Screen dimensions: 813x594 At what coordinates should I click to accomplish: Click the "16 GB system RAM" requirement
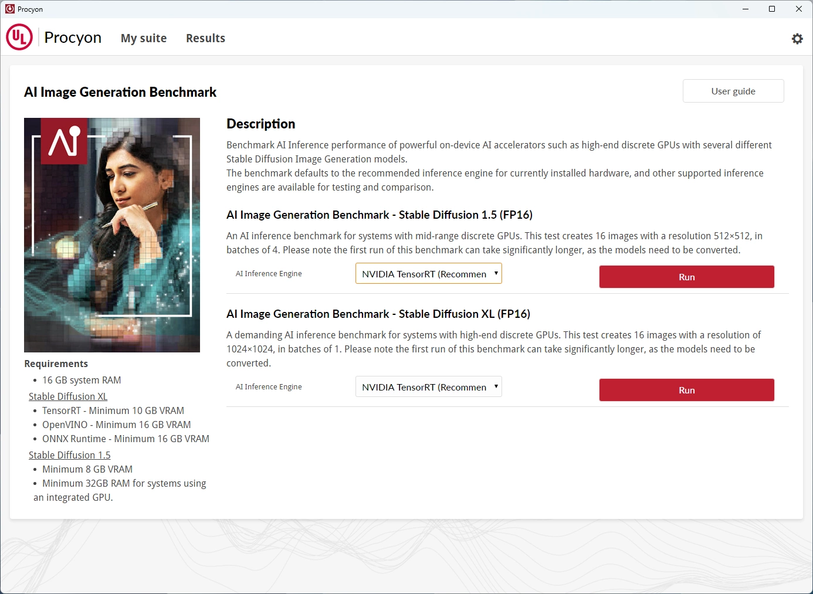click(82, 380)
